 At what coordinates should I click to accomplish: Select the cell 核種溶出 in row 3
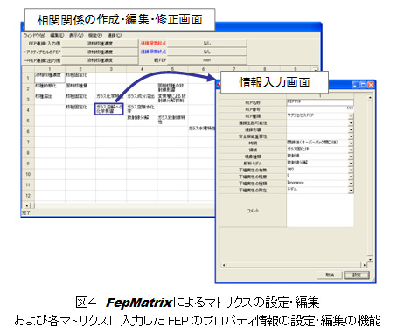(x=50, y=99)
